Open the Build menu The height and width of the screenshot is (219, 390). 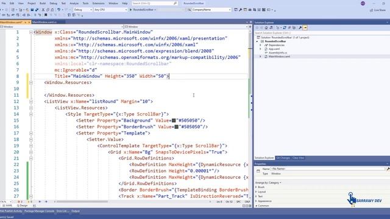(x=43, y=4)
